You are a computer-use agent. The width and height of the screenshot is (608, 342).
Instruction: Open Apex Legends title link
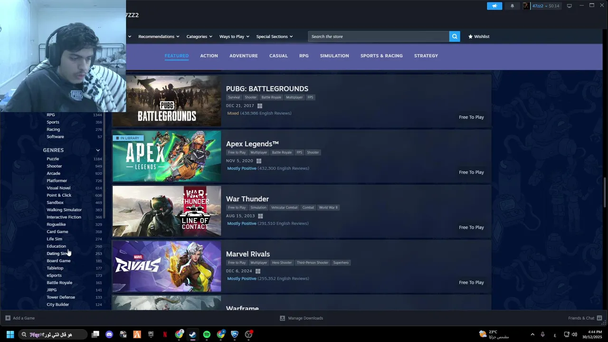252,143
